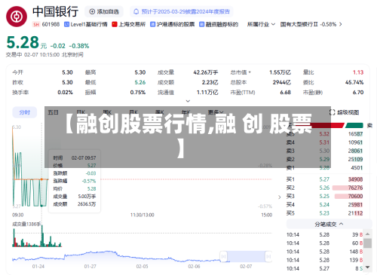Click the 添加自选 add-to-watchlist button
The width and height of the screenshot is (377, 275).
pyautogui.click(x=104, y=11)
